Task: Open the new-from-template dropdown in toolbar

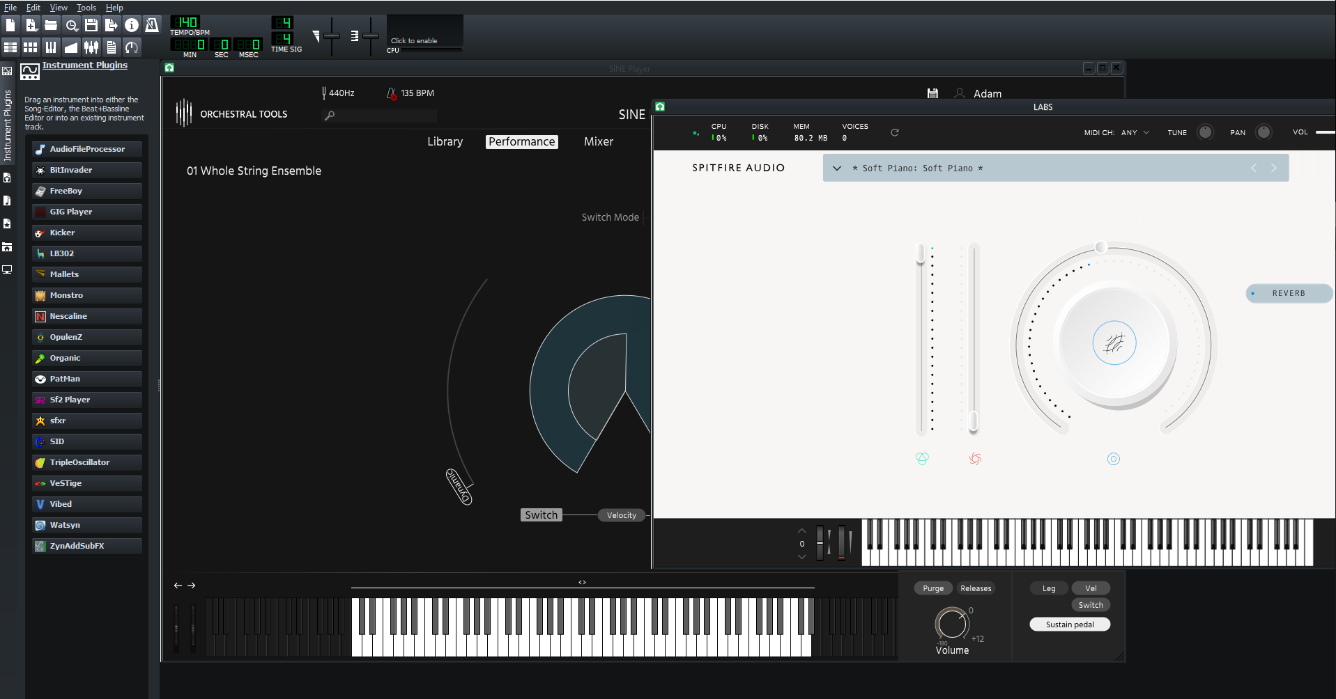Action: (31, 26)
